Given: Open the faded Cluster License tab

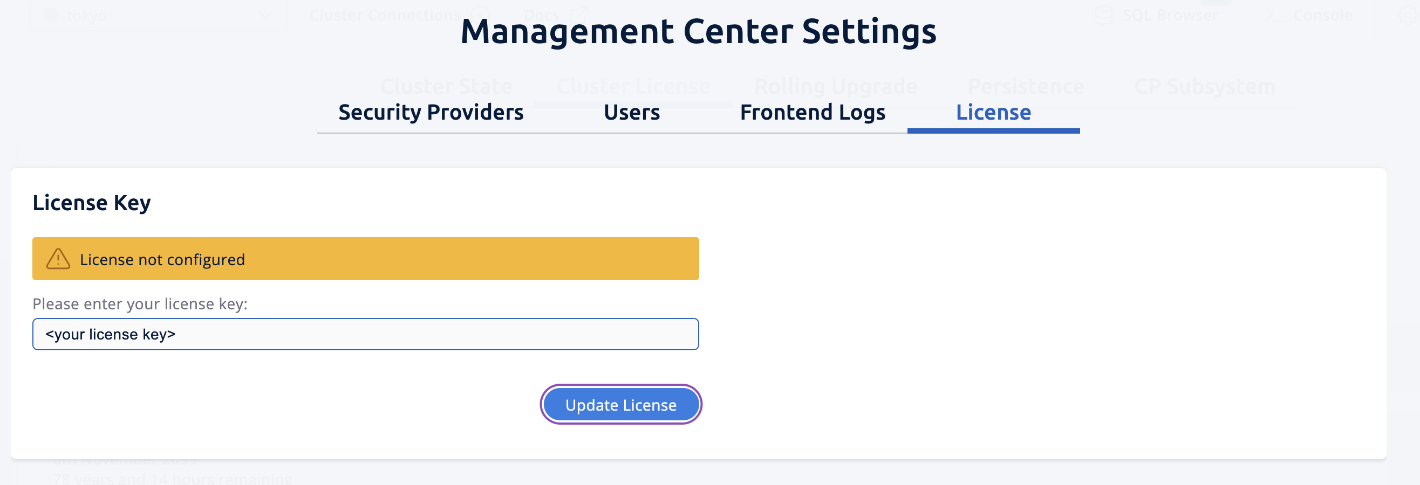Looking at the screenshot, I should [633, 86].
